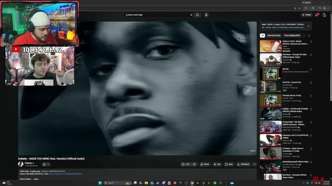
Task: Open Paramore Ain't It Fun thumbnail
Action: (x=271, y=140)
